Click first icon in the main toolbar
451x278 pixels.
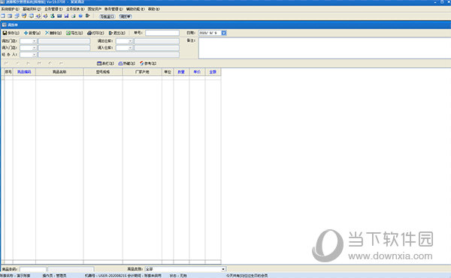coord(3,16)
